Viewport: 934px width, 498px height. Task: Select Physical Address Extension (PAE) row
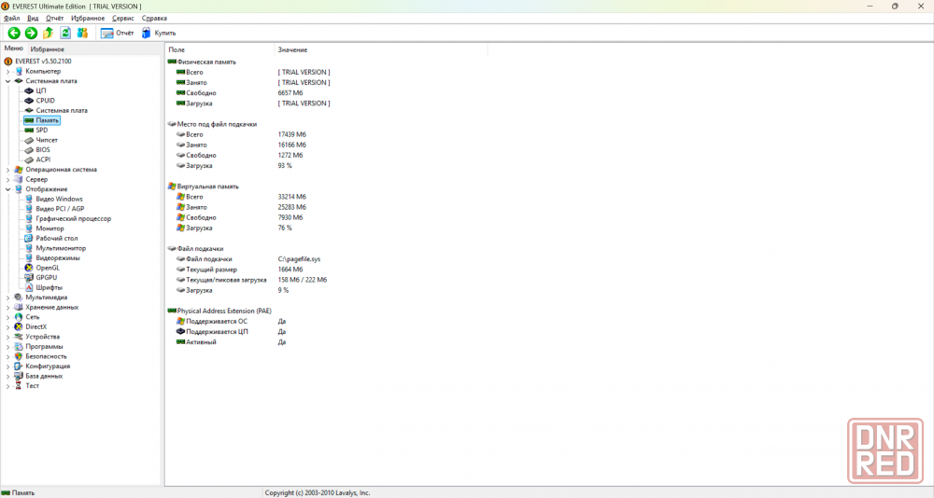tap(219, 311)
